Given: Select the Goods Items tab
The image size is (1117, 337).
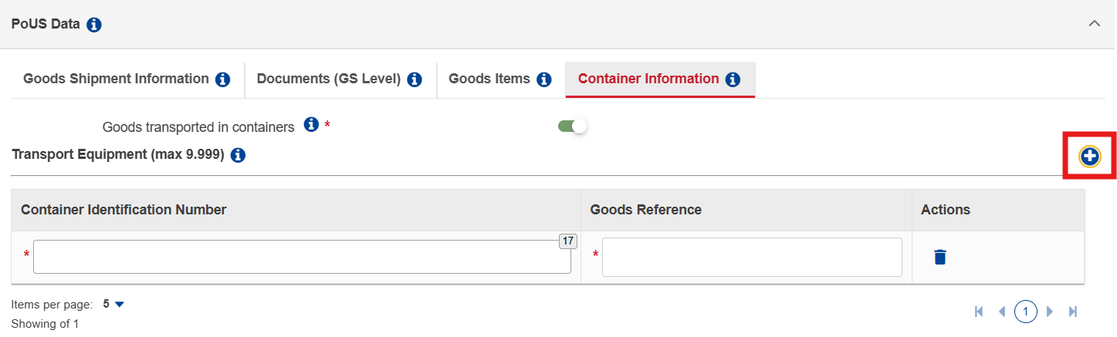Looking at the screenshot, I should click(489, 79).
